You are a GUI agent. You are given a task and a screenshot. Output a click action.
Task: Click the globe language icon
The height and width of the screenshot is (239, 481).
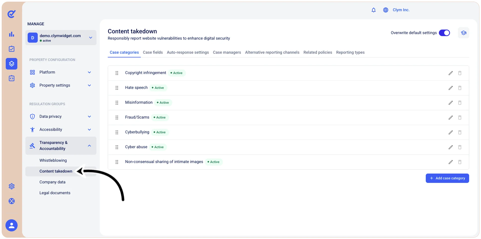[385, 10]
